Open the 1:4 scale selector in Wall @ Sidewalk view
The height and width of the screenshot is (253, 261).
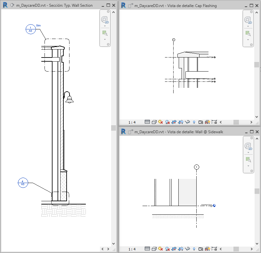click(x=132, y=249)
